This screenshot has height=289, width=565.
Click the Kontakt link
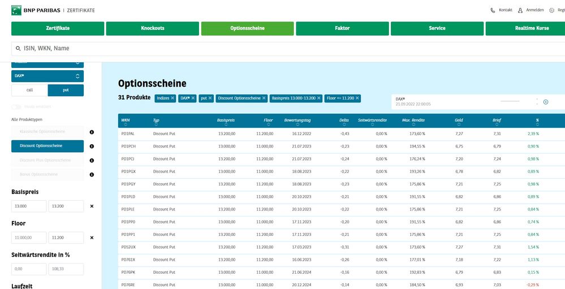(506, 10)
